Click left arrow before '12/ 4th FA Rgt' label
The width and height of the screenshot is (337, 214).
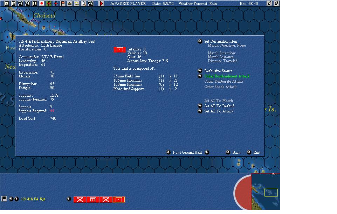coord(11,199)
